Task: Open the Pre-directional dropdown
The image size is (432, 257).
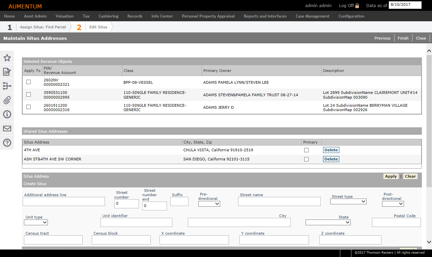Action: click(209, 204)
